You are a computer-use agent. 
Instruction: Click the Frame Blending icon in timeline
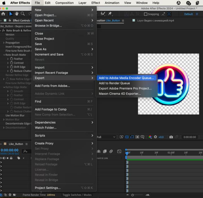[105, 151]
